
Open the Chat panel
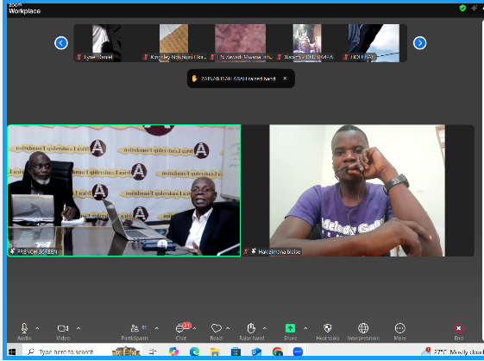(x=181, y=331)
